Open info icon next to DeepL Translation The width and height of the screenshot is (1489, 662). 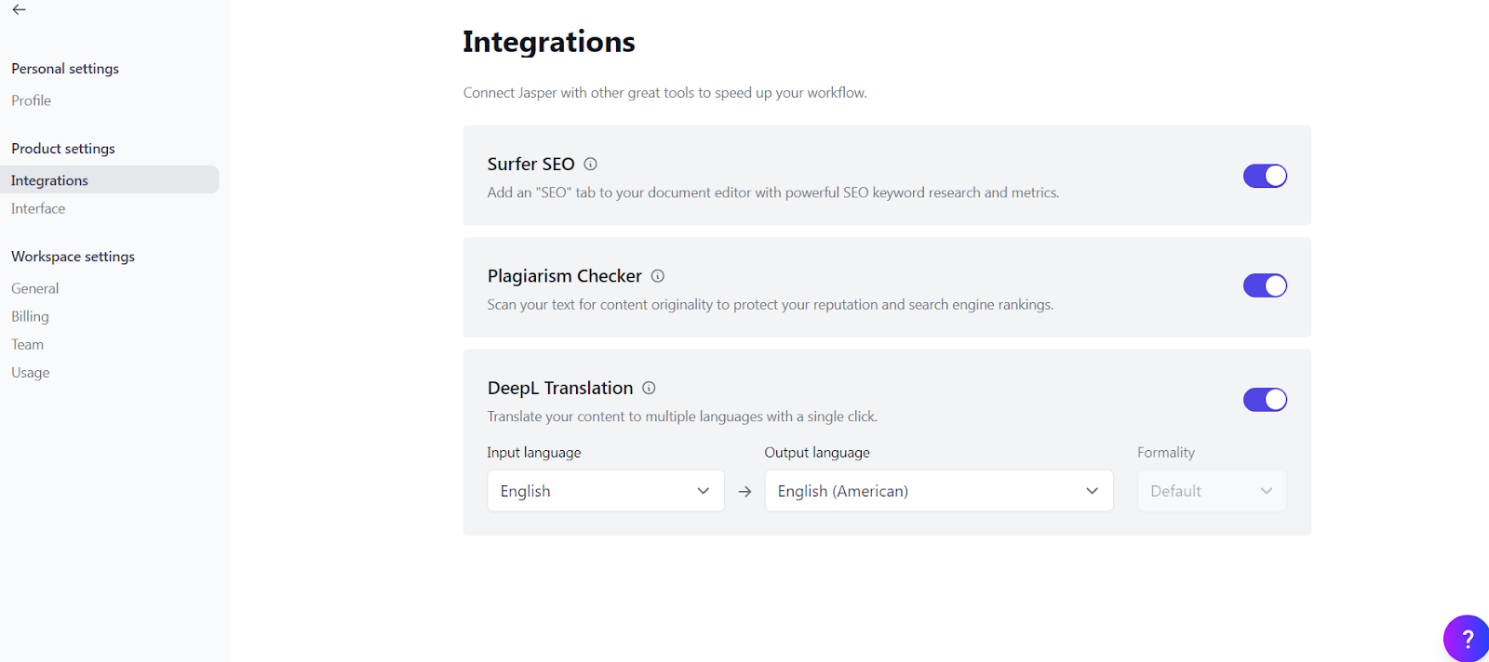click(x=649, y=388)
